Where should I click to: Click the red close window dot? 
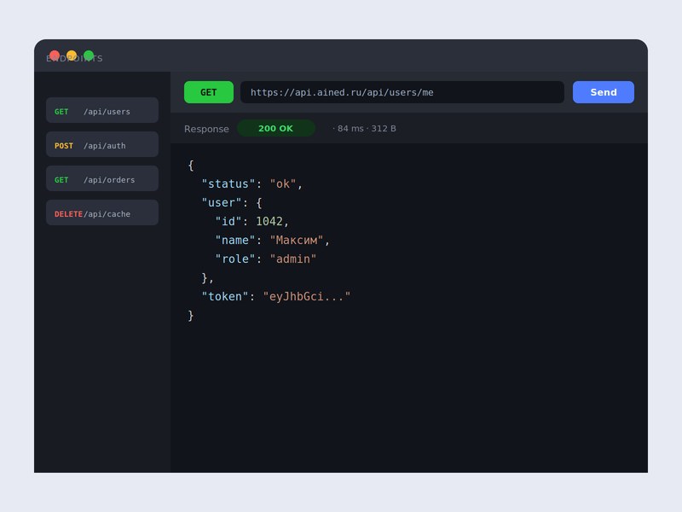(55, 55)
